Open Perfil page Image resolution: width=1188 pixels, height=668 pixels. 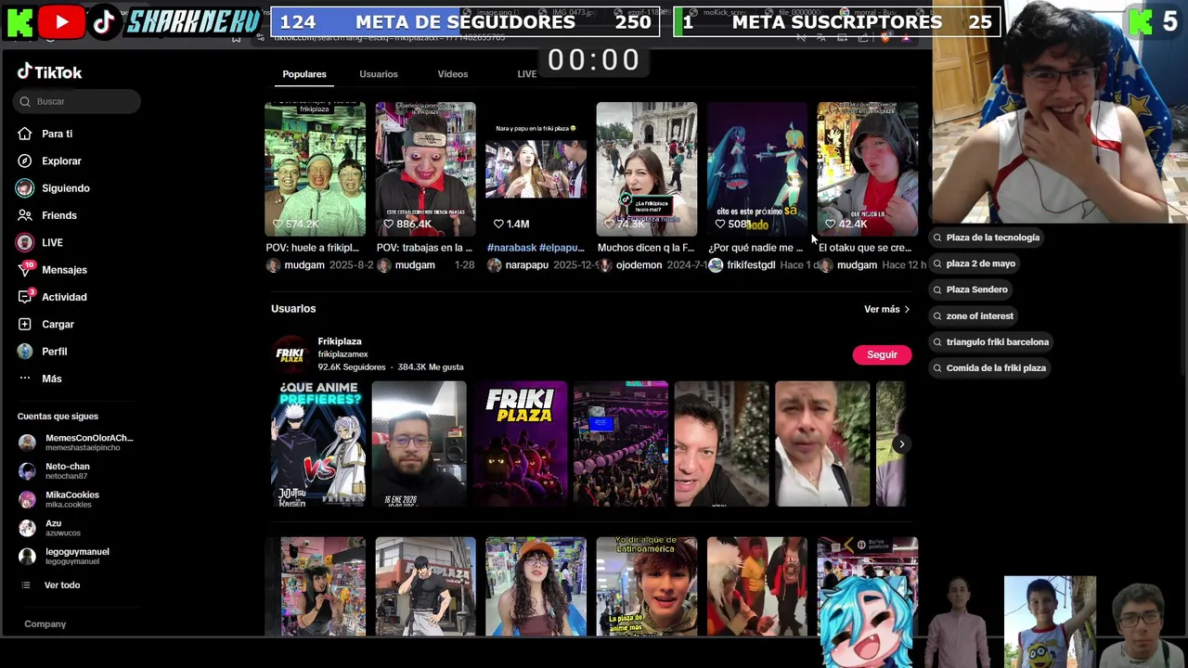(54, 352)
